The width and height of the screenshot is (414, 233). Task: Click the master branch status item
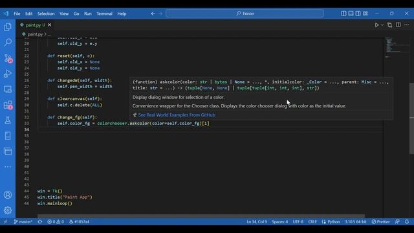[23, 221]
